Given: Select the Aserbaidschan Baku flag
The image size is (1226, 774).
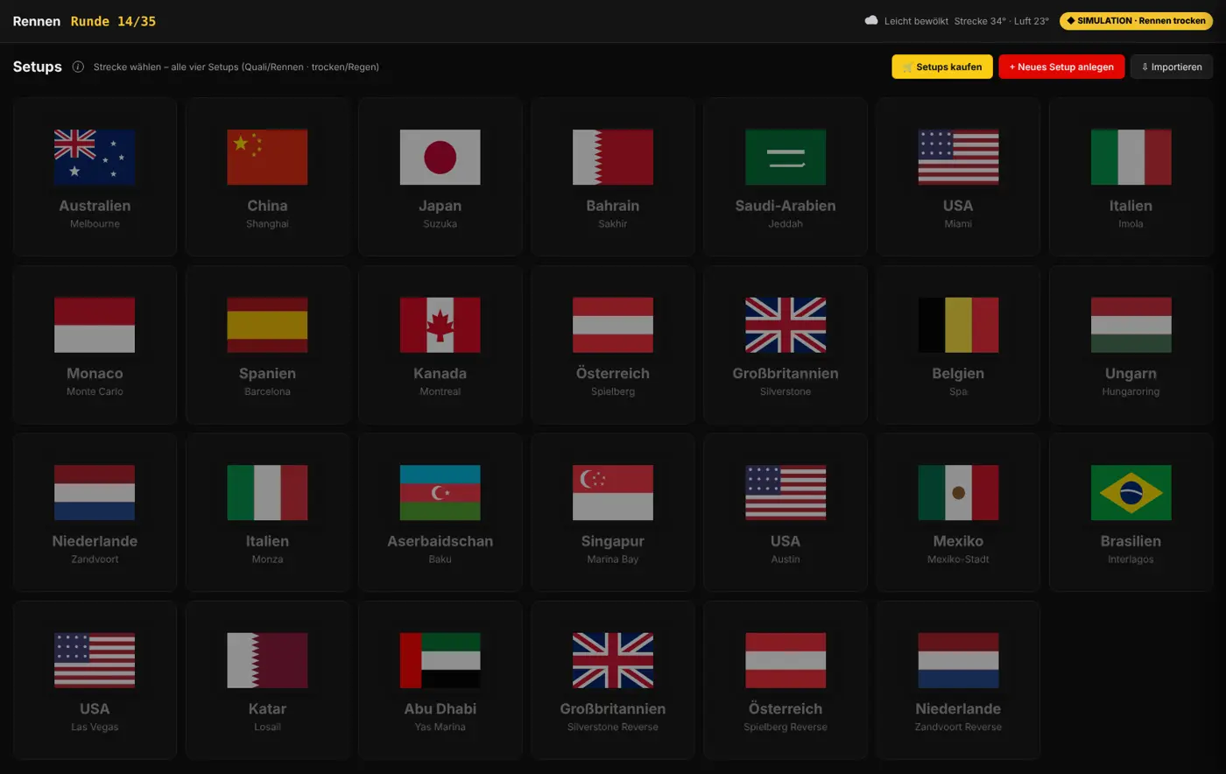Looking at the screenshot, I should pyautogui.click(x=440, y=493).
